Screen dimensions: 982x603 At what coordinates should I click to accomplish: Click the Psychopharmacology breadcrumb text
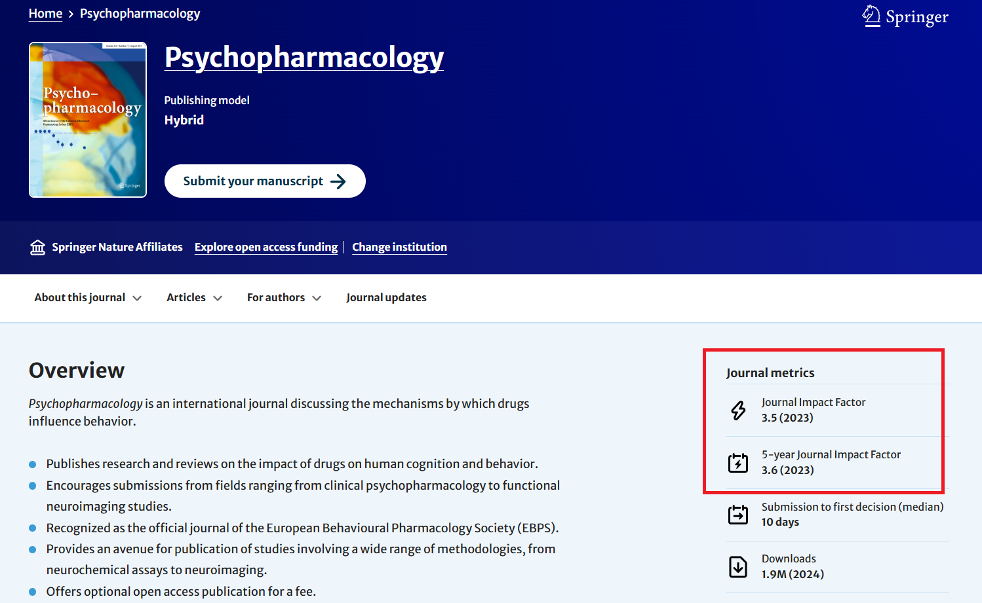coord(140,14)
